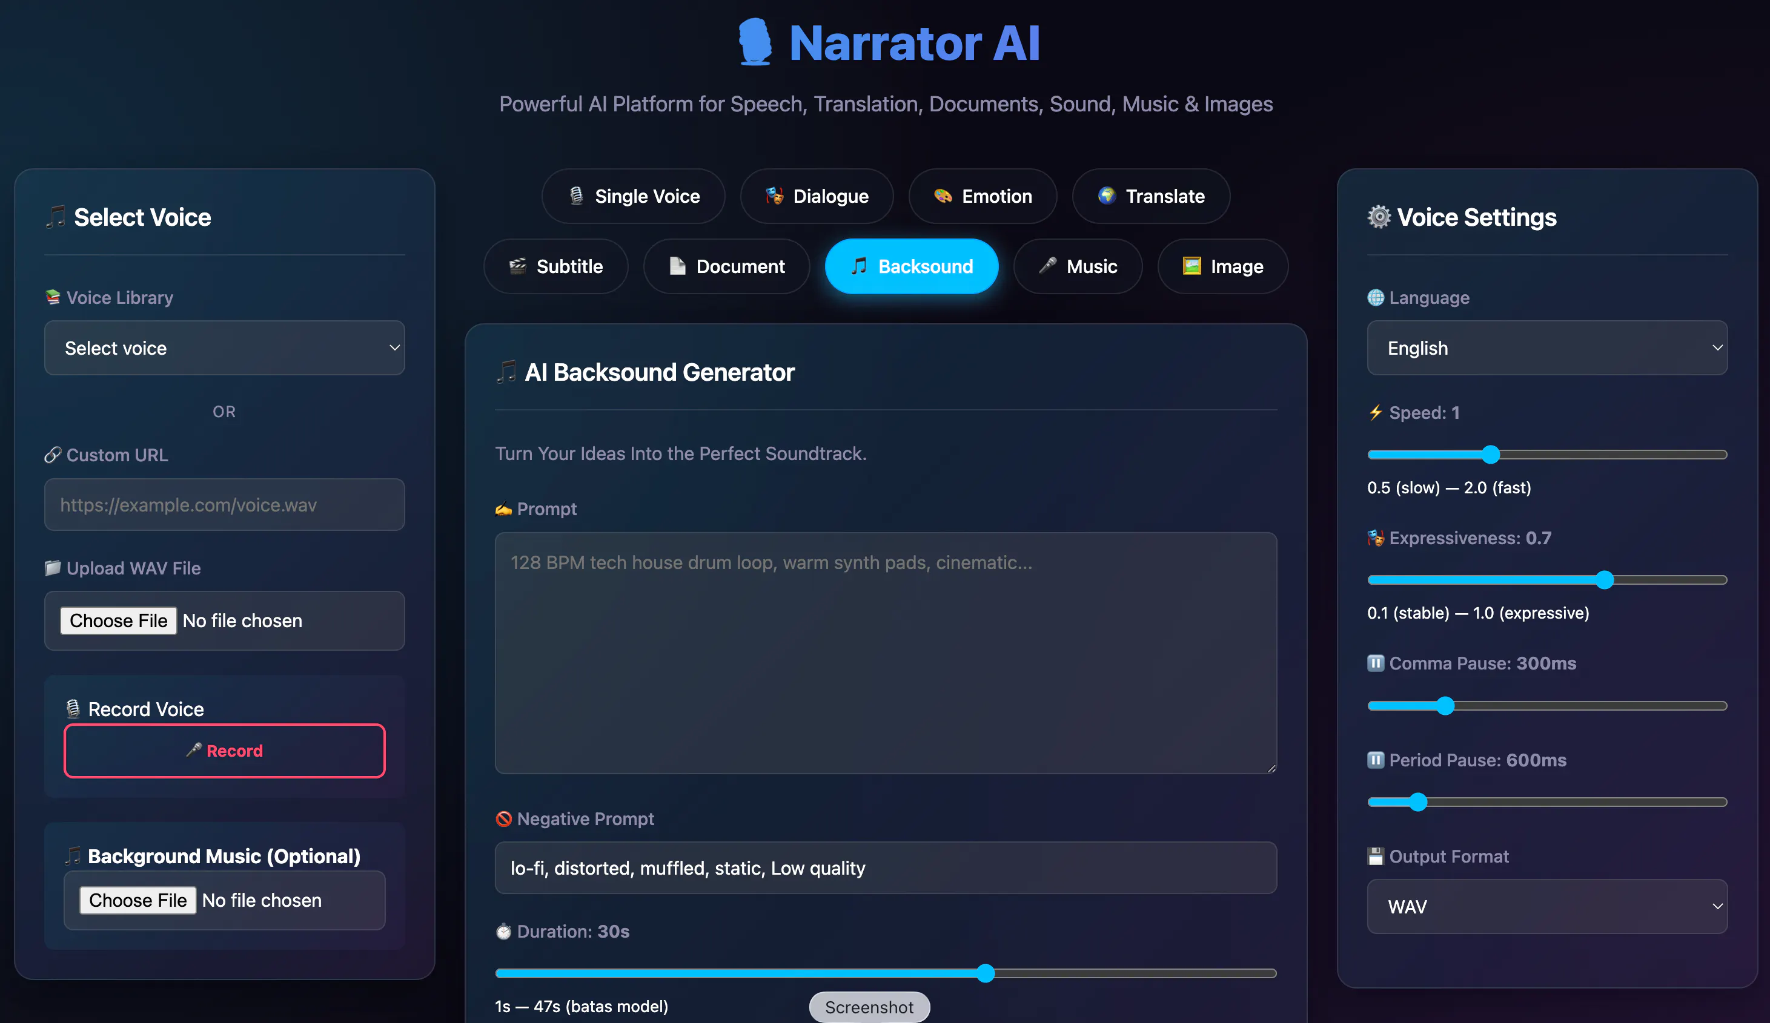1770x1023 pixels.
Task: Click the music note icon on Backsound tab
Action: 859,265
